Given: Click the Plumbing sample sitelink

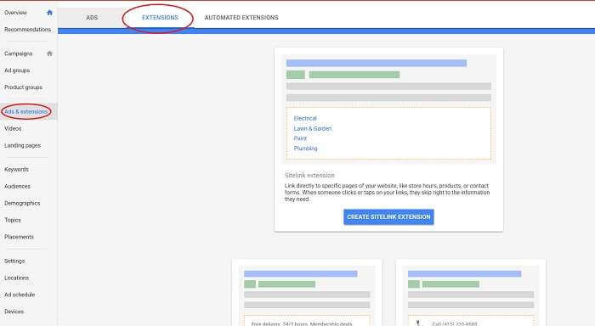Looking at the screenshot, I should click(305, 149).
